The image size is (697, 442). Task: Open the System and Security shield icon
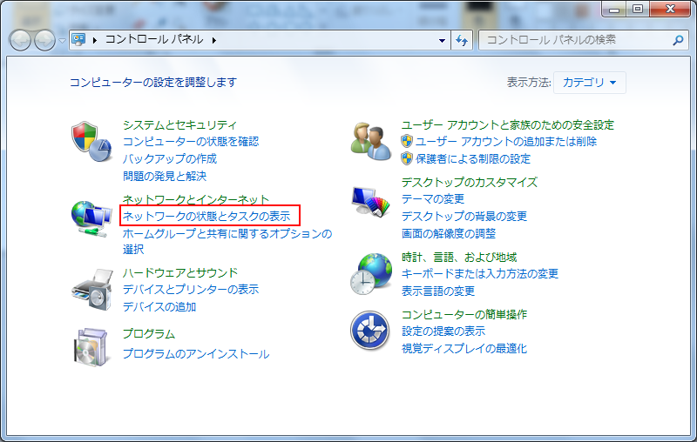pos(91,142)
